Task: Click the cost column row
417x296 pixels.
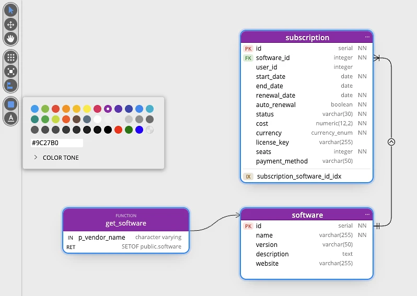Action: [306, 124]
